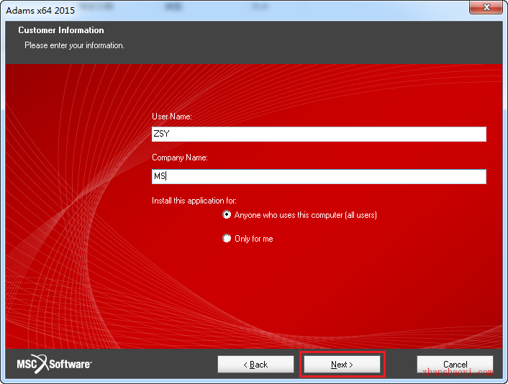Focus the Company Name input field
Image resolution: width=508 pixels, height=384 pixels.
point(319,176)
